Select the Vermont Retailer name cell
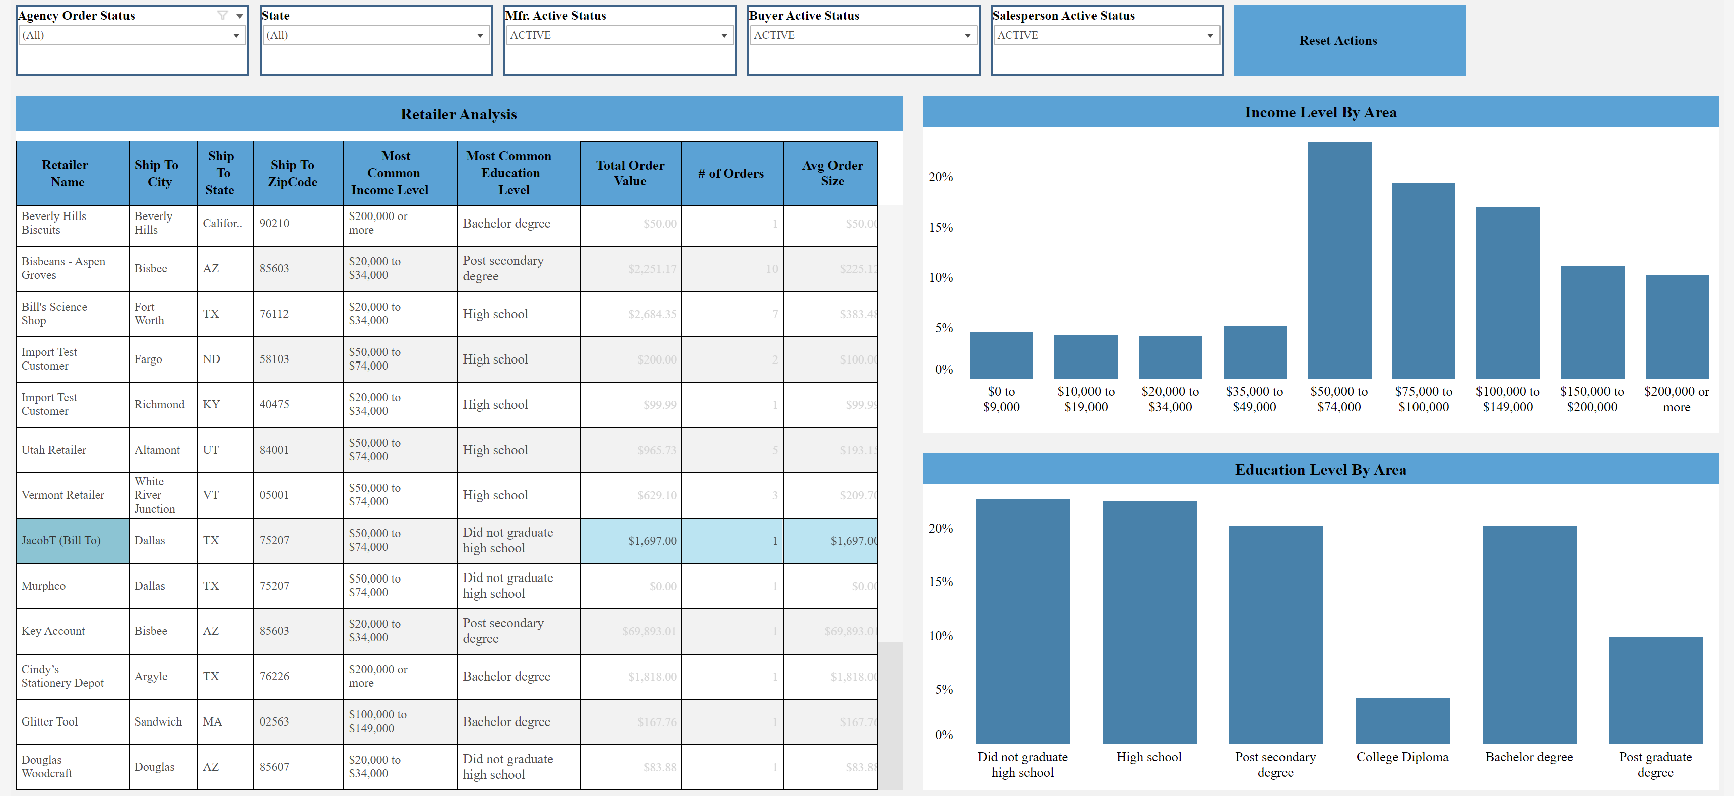 [72, 495]
